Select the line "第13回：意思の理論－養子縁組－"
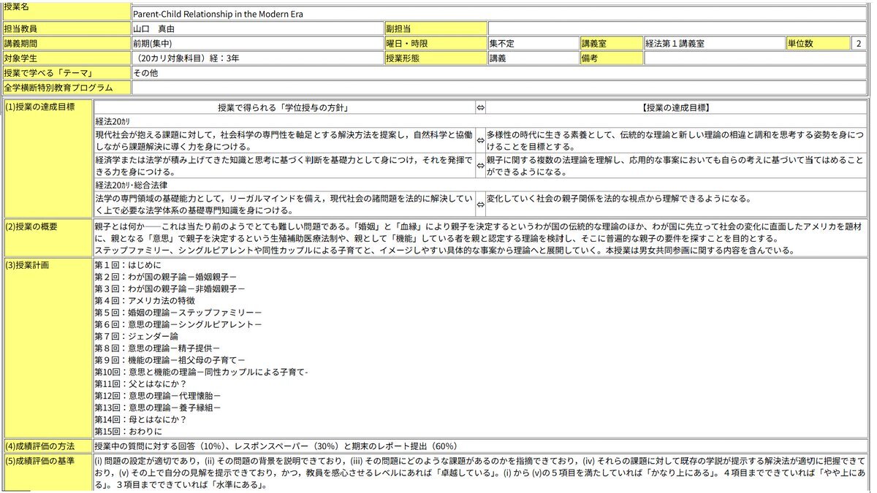Viewport: 877px width, 493px height. click(x=158, y=407)
